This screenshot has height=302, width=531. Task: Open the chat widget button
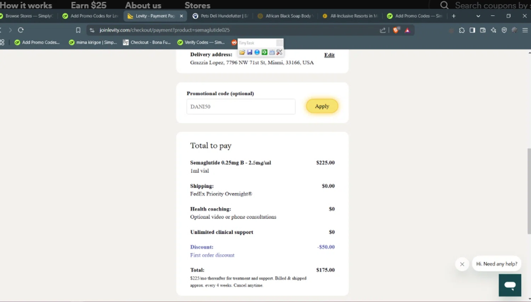point(510,285)
